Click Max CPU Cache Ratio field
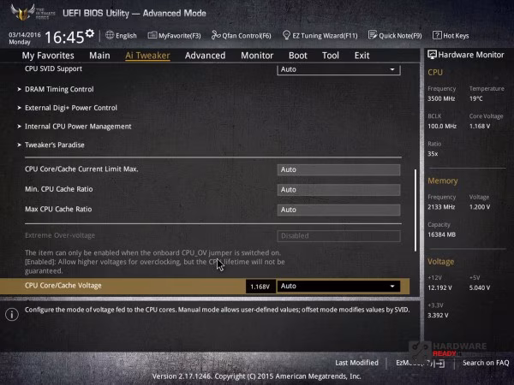Screen dimensions: 514x385 click(338, 210)
